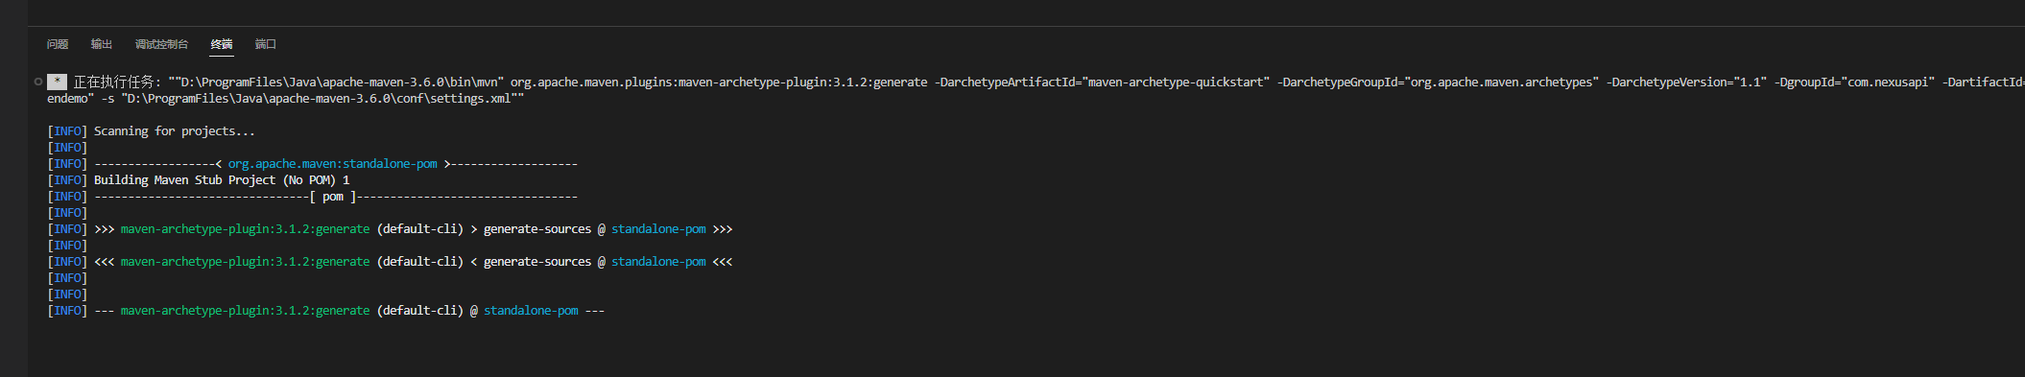Open the 输出 panel tab

[x=102, y=44]
